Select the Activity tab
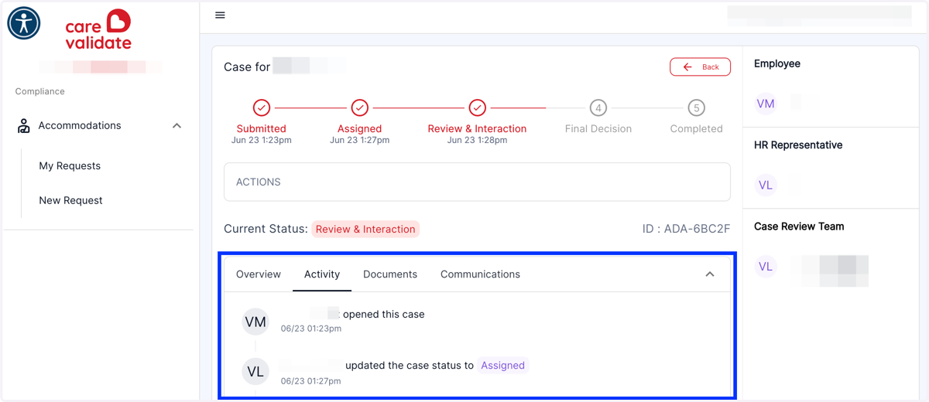Screen dimensions: 929x402 pos(322,274)
